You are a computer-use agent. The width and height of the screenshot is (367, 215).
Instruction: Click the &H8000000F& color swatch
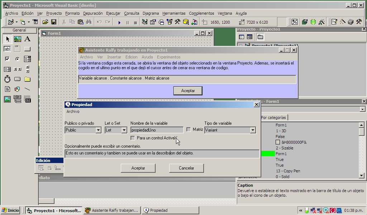[278, 142]
